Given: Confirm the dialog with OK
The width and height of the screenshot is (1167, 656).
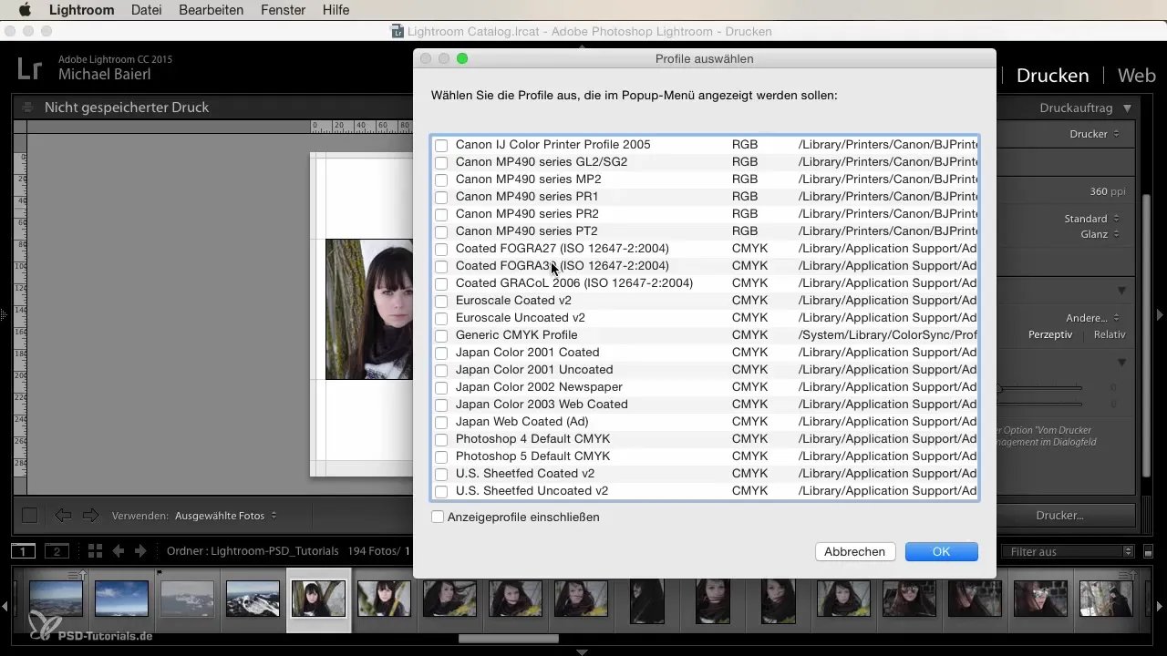Looking at the screenshot, I should pos(942,551).
